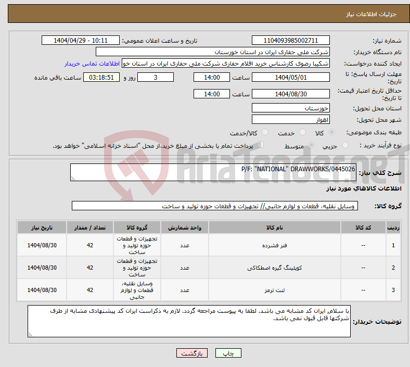The width and height of the screenshot is (410, 367).
Task: Click the buyer organization name field
Action: click(x=213, y=52)
